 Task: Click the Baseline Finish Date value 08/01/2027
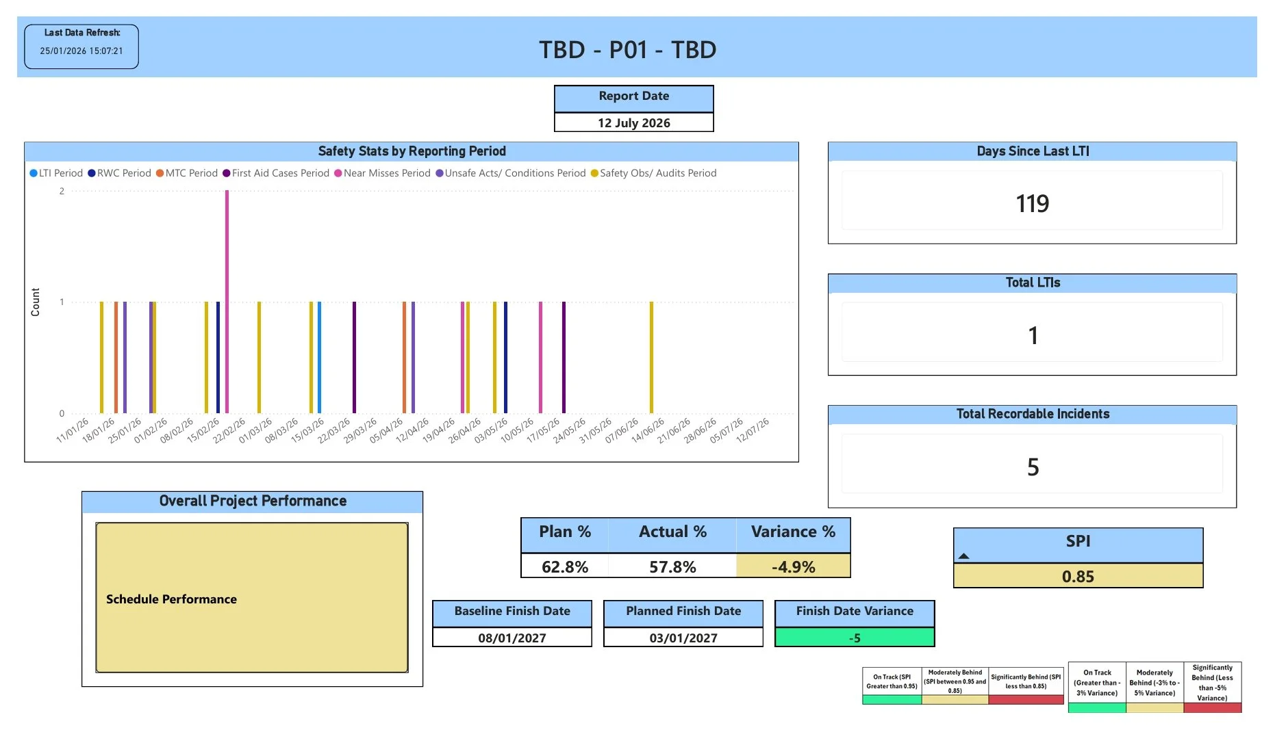click(512, 638)
